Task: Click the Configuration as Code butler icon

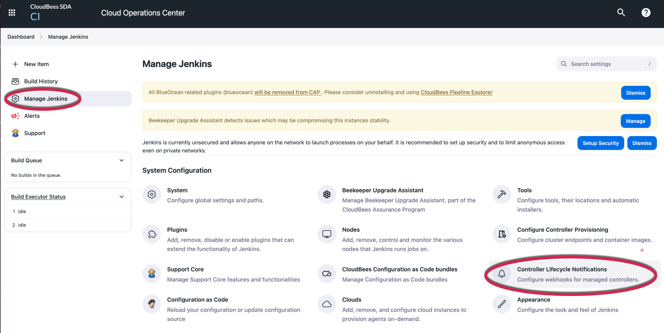Action: (152, 304)
